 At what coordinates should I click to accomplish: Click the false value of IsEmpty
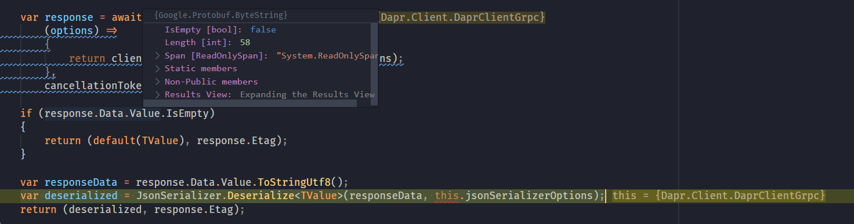pos(263,30)
